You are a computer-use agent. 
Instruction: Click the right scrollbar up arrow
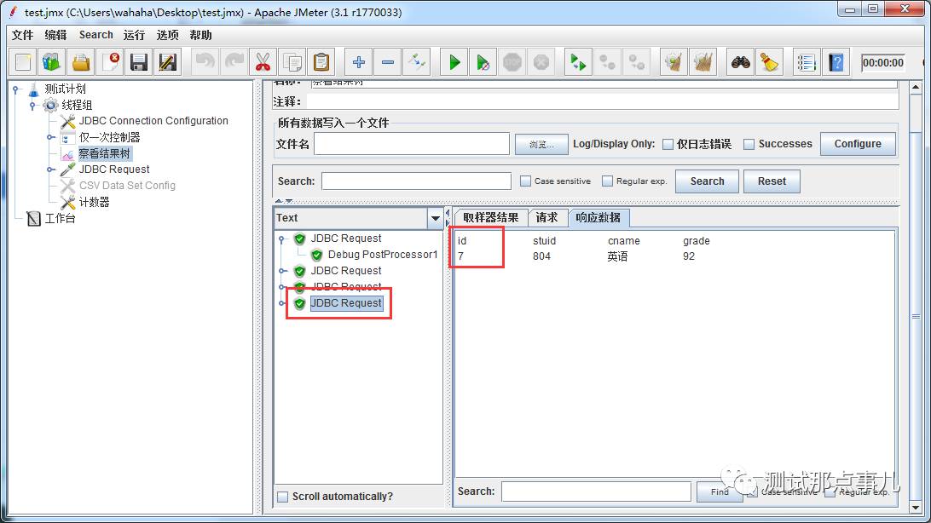(916, 87)
